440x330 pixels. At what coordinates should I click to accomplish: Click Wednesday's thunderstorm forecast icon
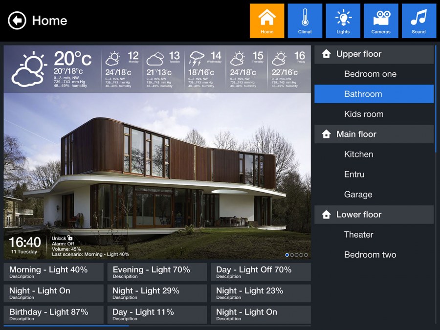tap(197, 59)
